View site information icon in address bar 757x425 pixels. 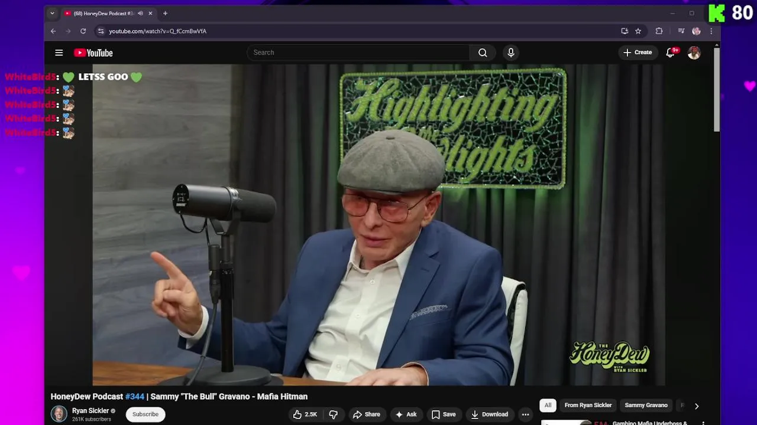coord(101,31)
